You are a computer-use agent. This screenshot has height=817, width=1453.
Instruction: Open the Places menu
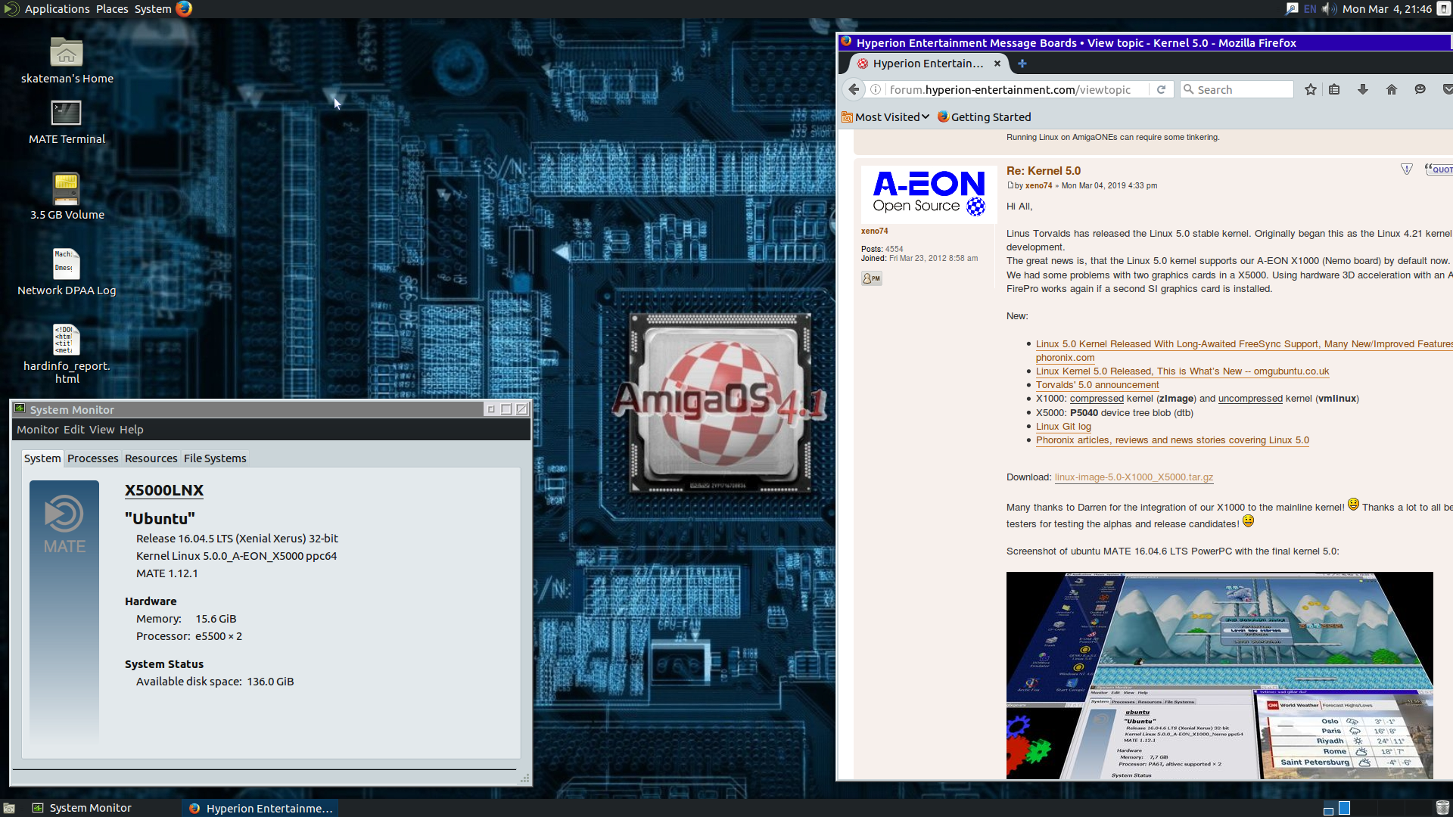(x=112, y=9)
